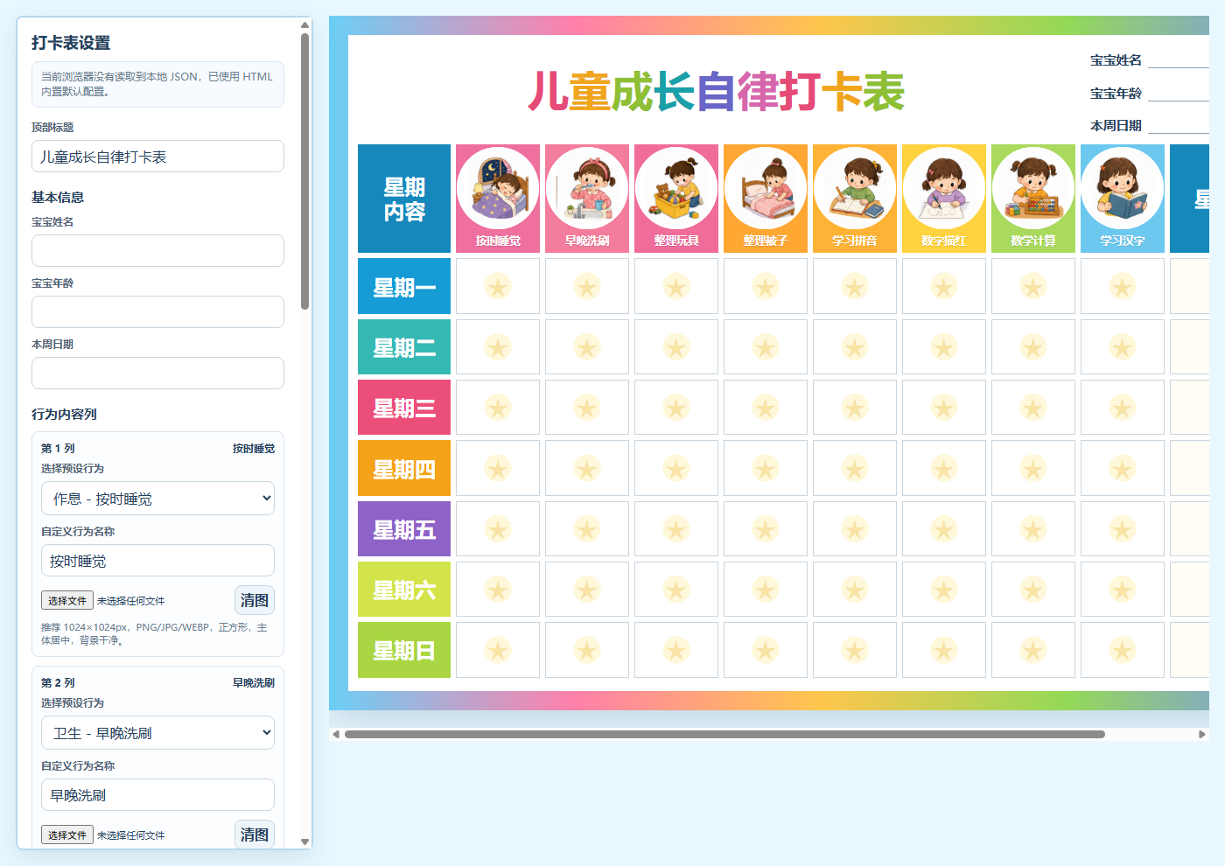Click the 第 1 列 label

pos(58,448)
